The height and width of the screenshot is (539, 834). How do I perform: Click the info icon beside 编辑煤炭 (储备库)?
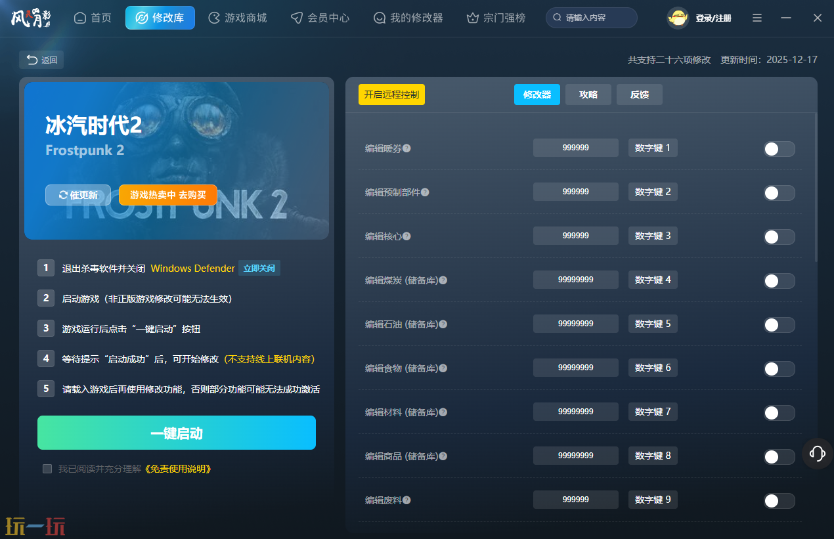pyautogui.click(x=443, y=280)
